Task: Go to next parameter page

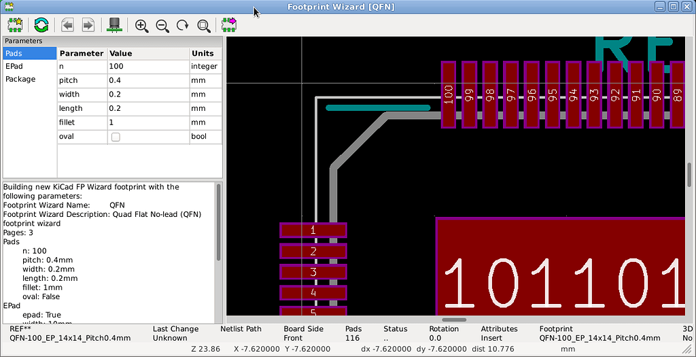Action: click(x=88, y=25)
